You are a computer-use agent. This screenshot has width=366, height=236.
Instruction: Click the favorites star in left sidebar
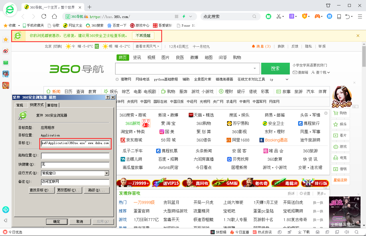click(x=6, y=40)
